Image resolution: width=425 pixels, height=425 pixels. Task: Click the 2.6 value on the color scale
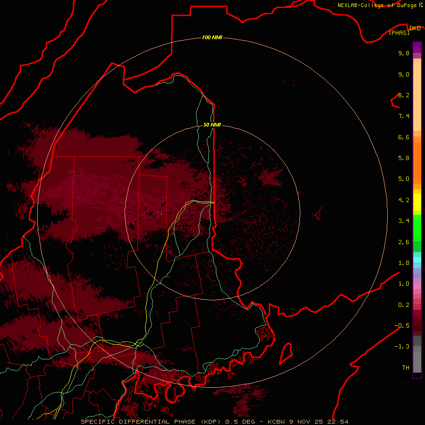click(x=404, y=242)
